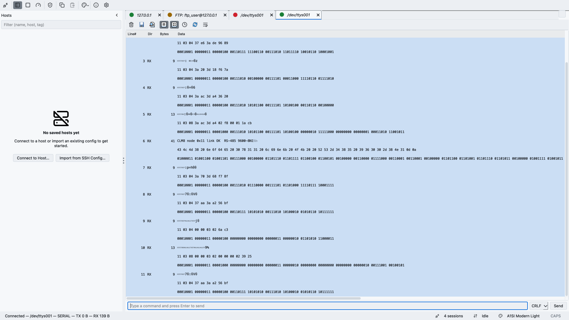This screenshot has height=320, width=569.
Task: Open the speedometer gauge tool
Action: click(x=38, y=5)
